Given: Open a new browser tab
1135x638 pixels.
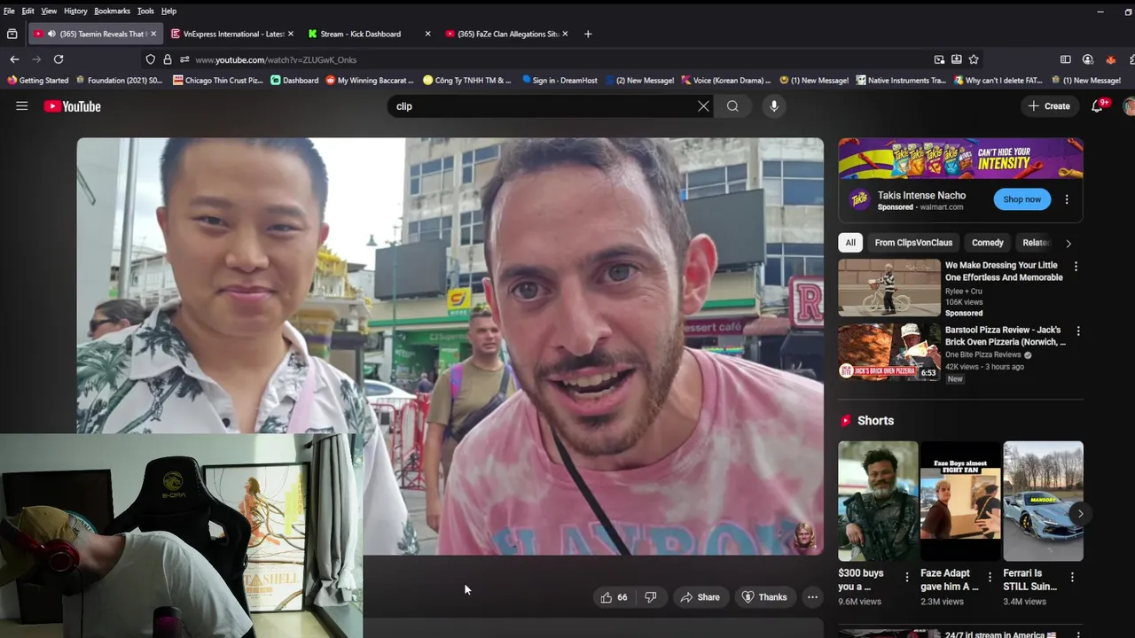Looking at the screenshot, I should point(588,34).
